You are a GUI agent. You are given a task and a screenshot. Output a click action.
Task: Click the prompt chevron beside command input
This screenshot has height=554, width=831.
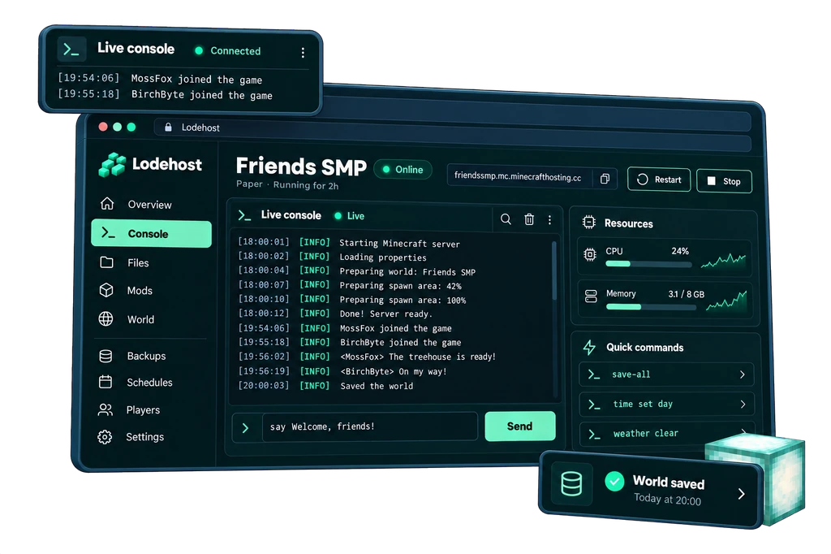click(245, 428)
